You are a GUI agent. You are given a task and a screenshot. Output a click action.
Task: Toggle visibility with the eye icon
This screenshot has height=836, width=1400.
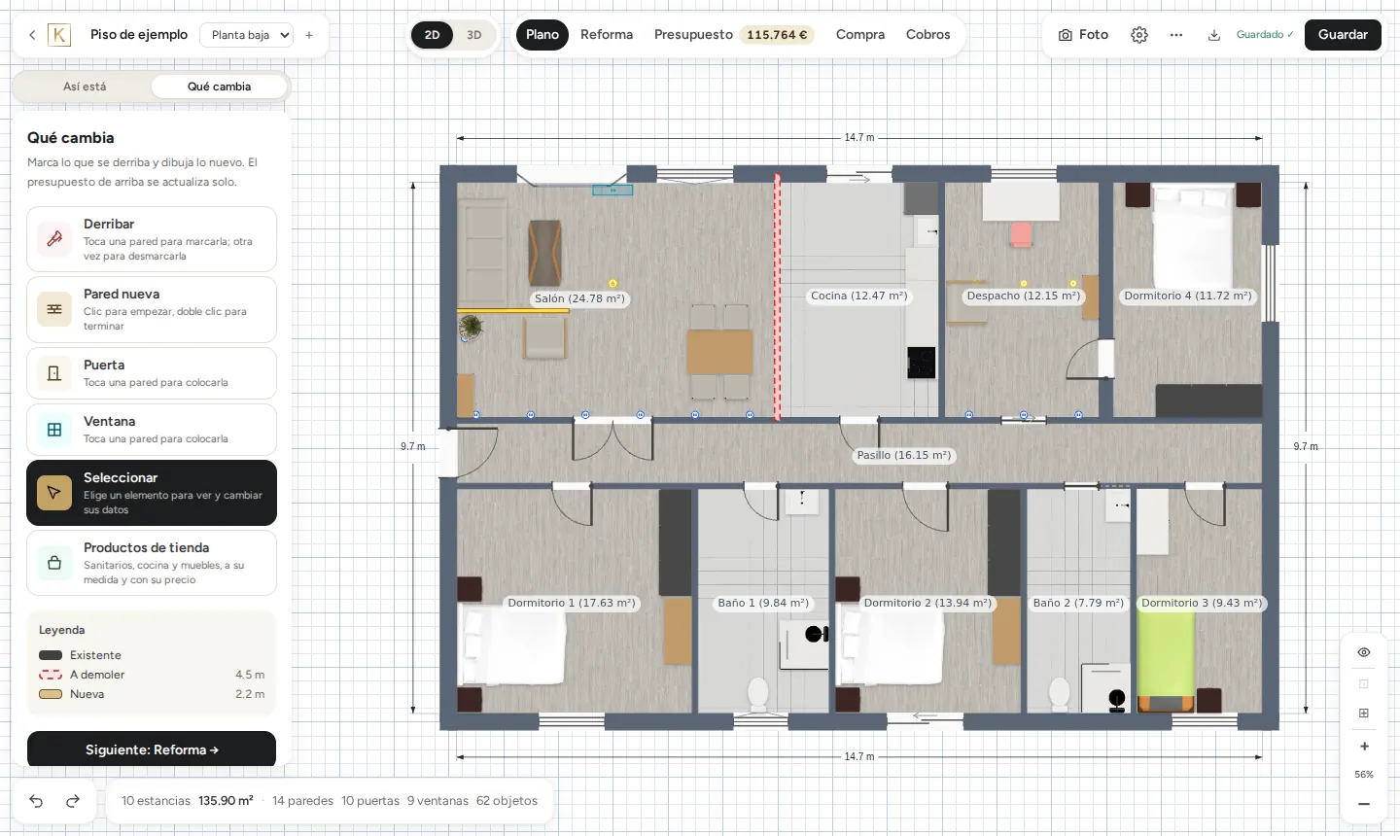tap(1364, 652)
